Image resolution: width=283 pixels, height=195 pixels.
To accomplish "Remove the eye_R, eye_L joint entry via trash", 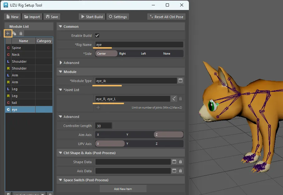I will point(180,99).
